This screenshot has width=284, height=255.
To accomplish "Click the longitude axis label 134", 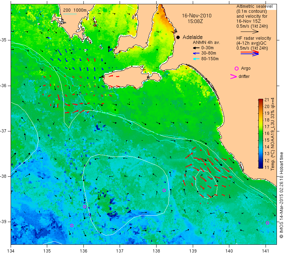I will tap(11, 251).
